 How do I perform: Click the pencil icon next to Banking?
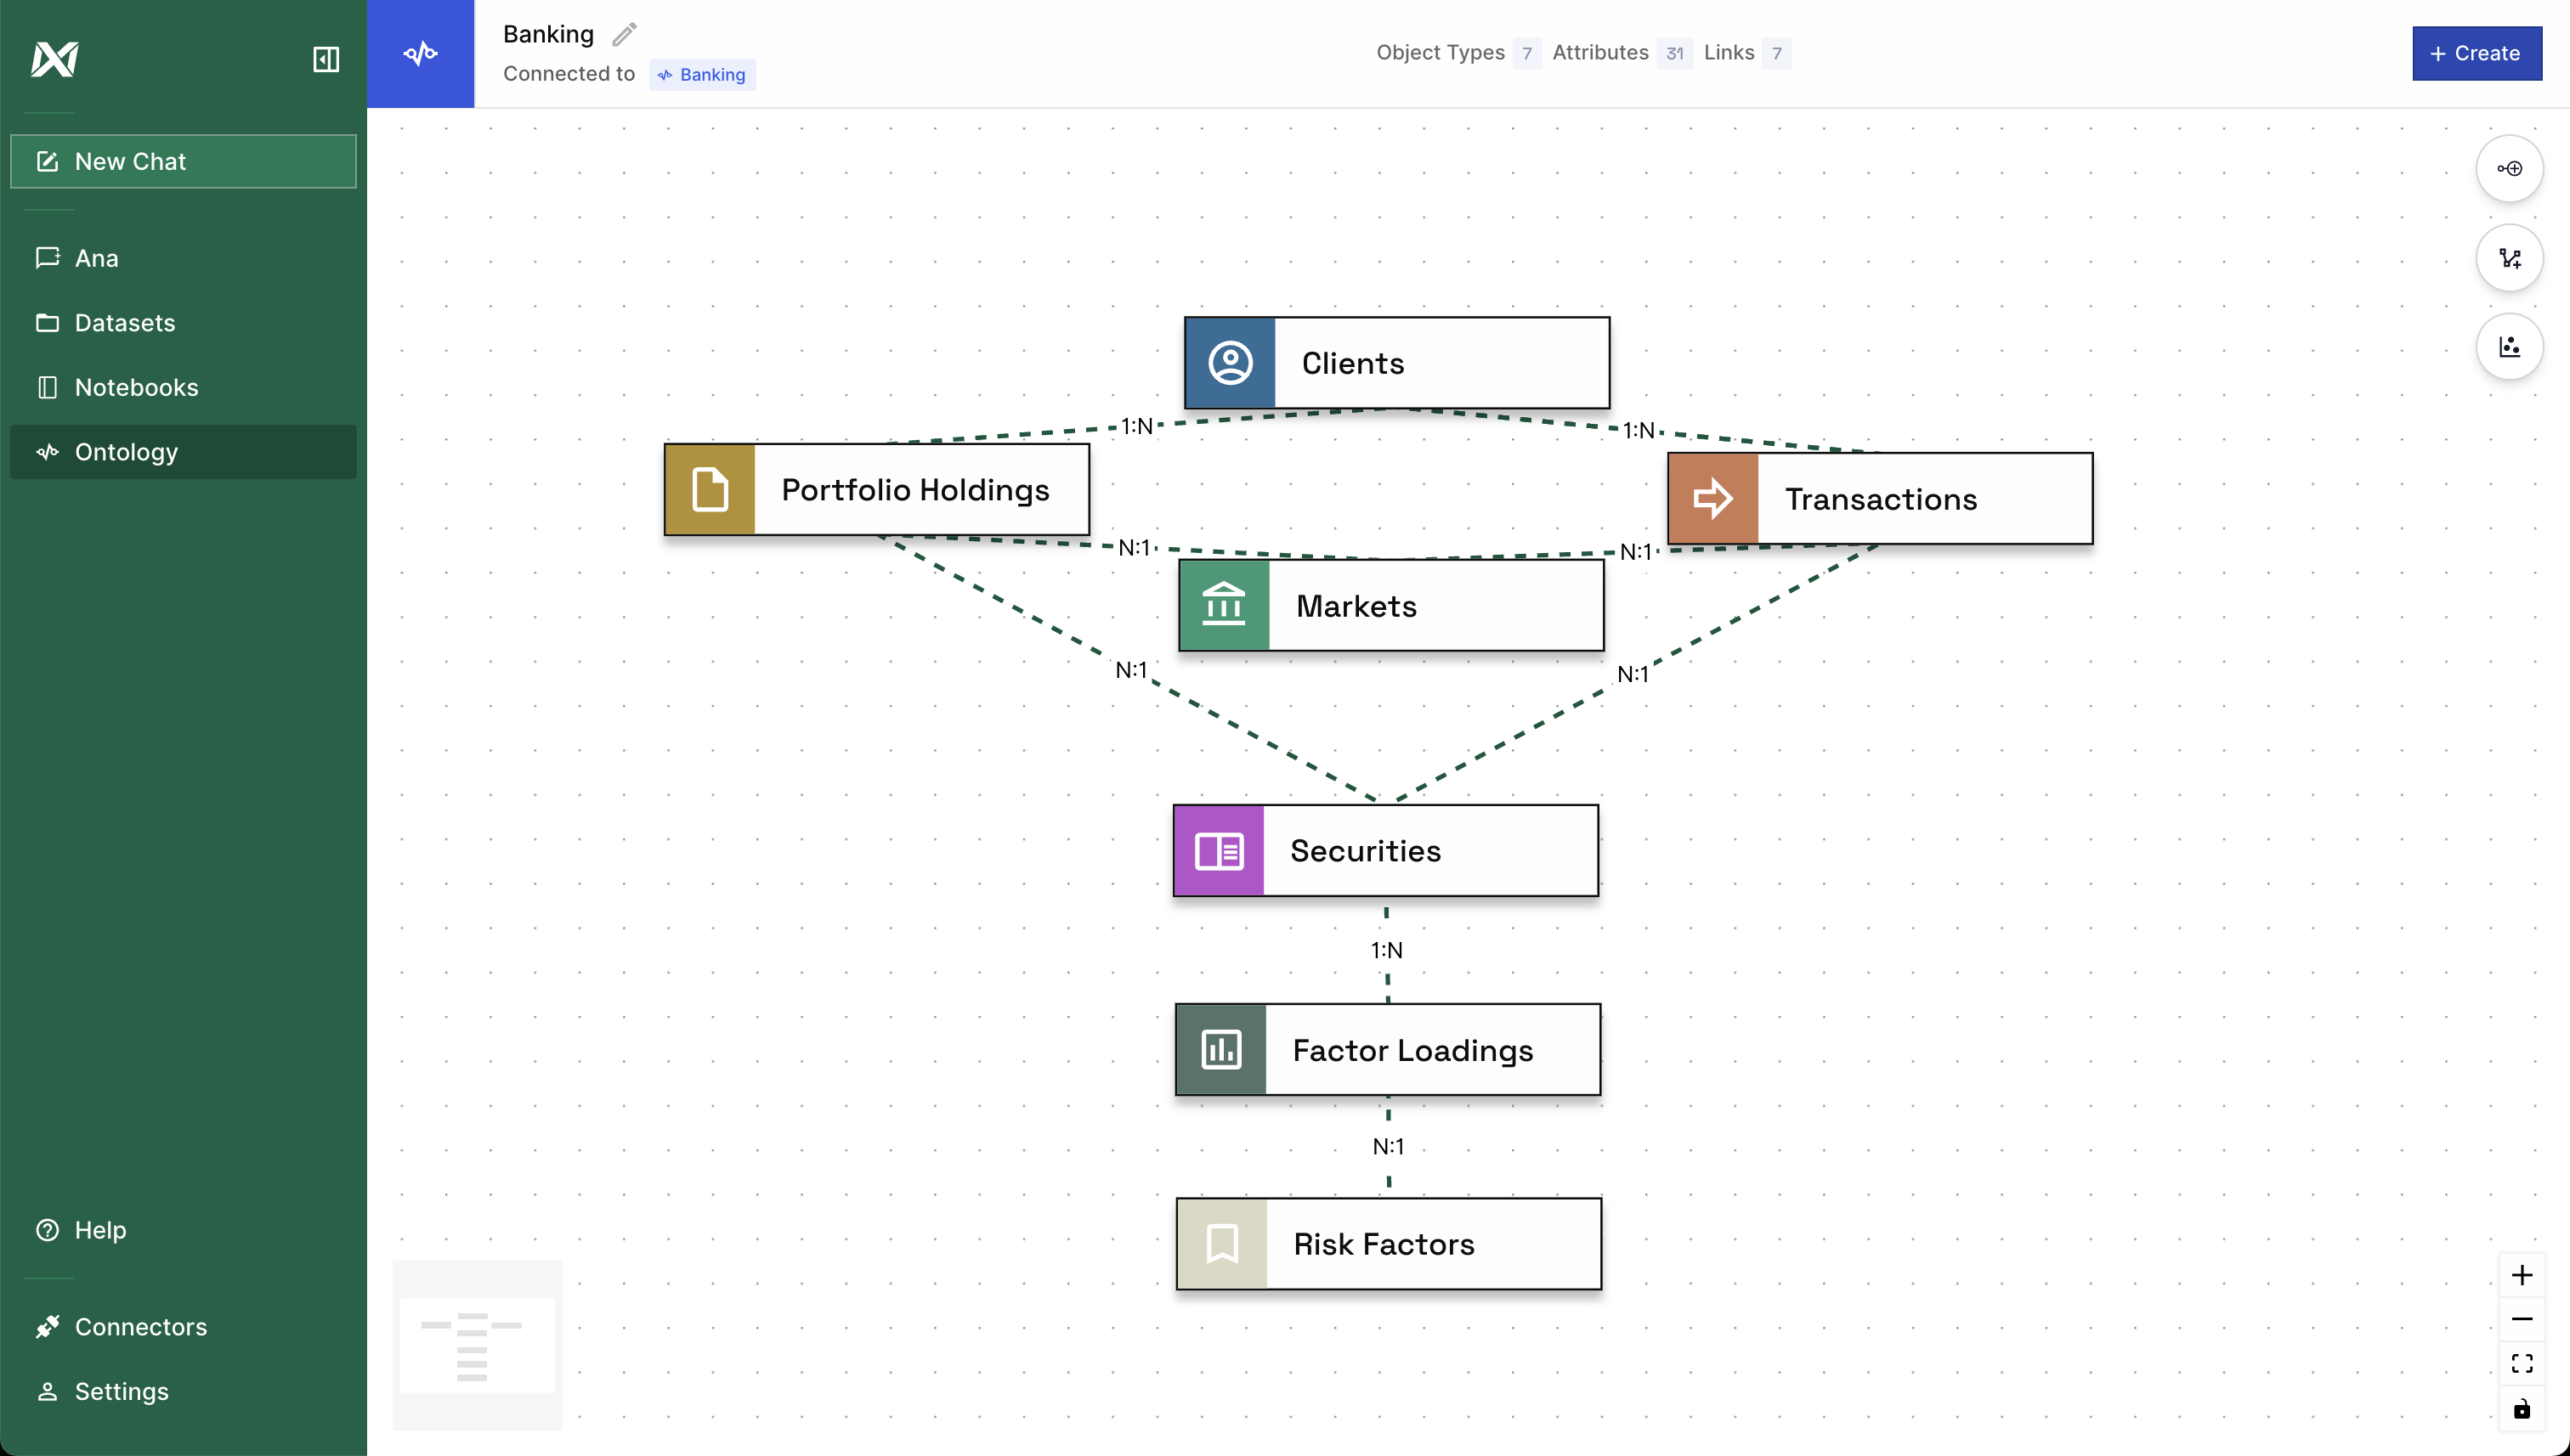[x=625, y=35]
